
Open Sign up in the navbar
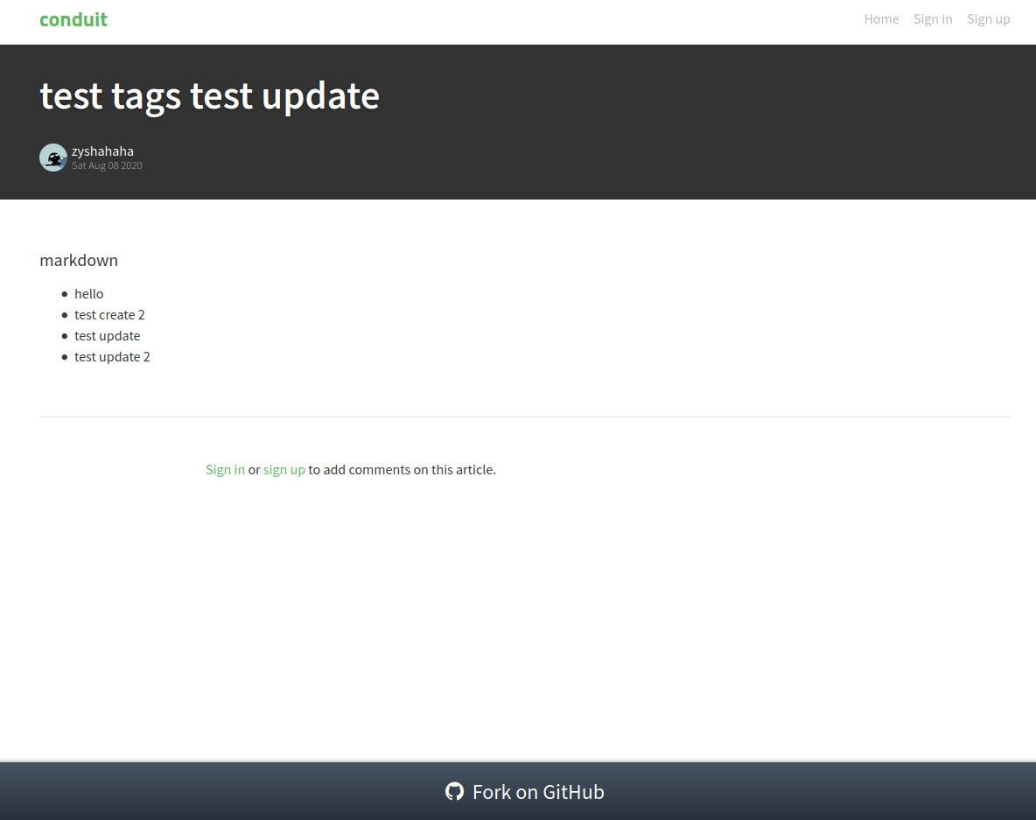(x=989, y=19)
